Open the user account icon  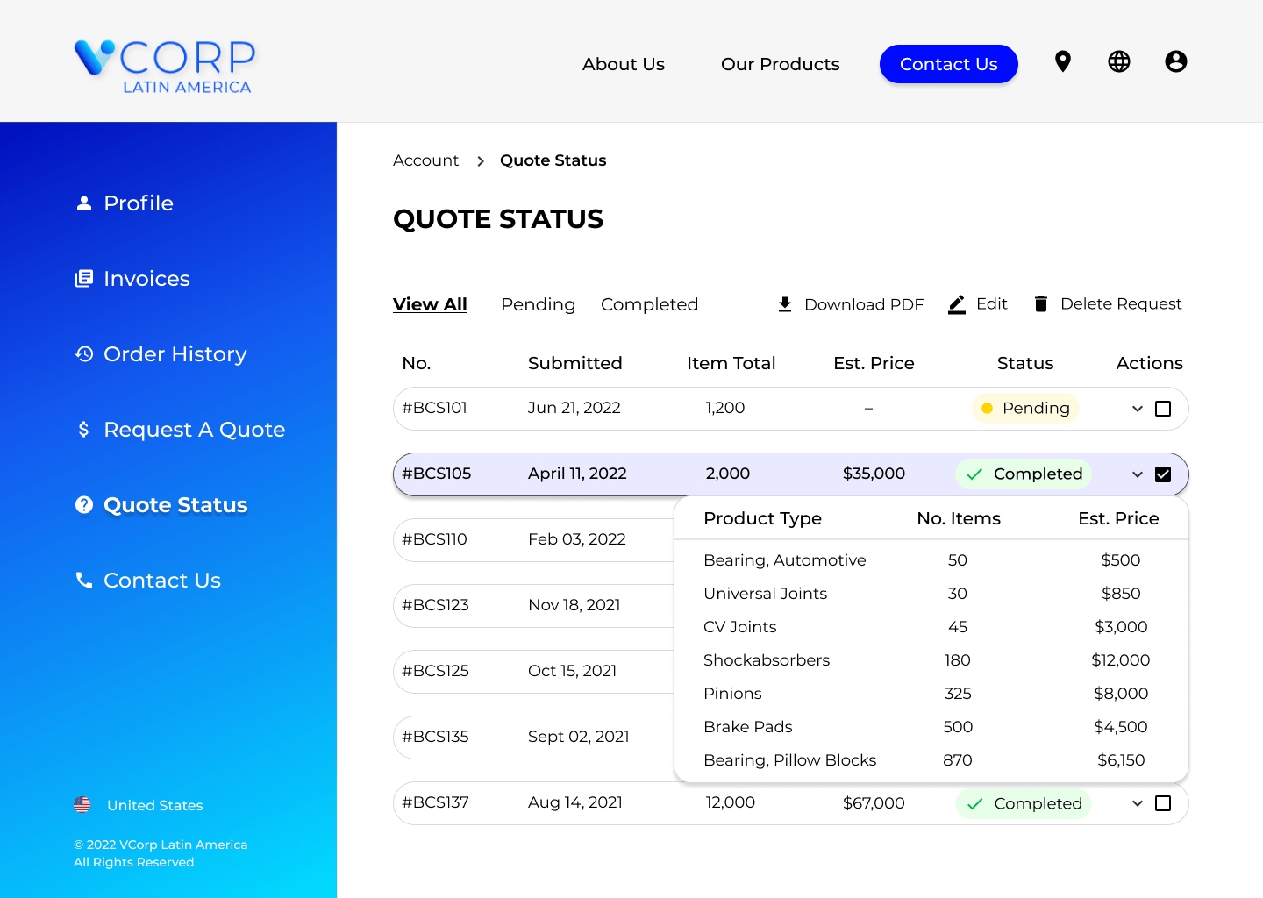tap(1175, 61)
